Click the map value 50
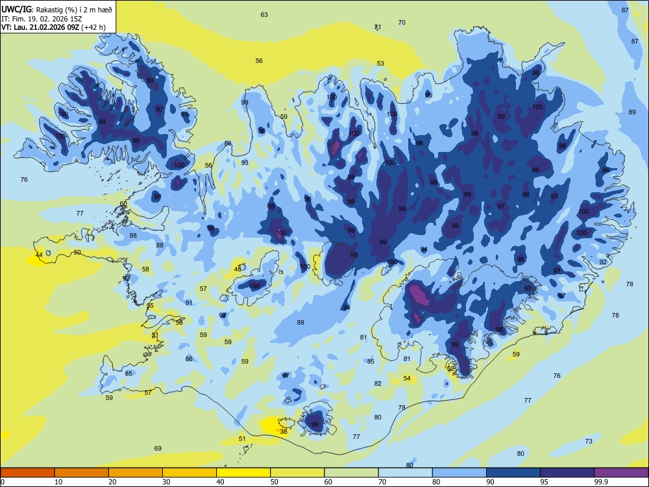This screenshot has height=487, width=649. click(77, 252)
